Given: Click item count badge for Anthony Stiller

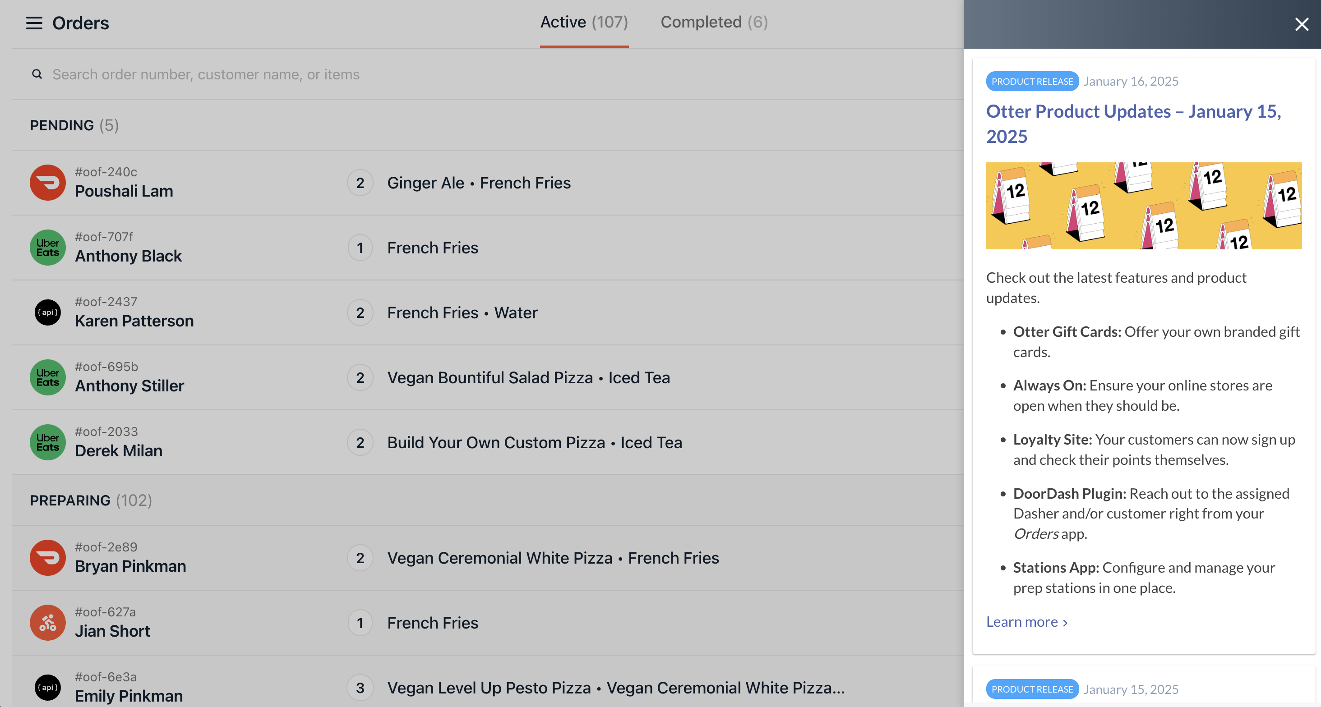Looking at the screenshot, I should click(360, 378).
